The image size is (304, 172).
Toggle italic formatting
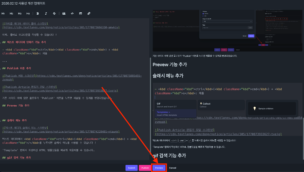tap(46, 13)
